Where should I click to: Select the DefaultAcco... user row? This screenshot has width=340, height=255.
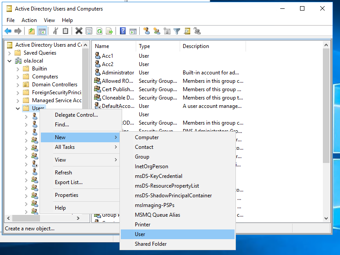pyautogui.click(x=169, y=106)
